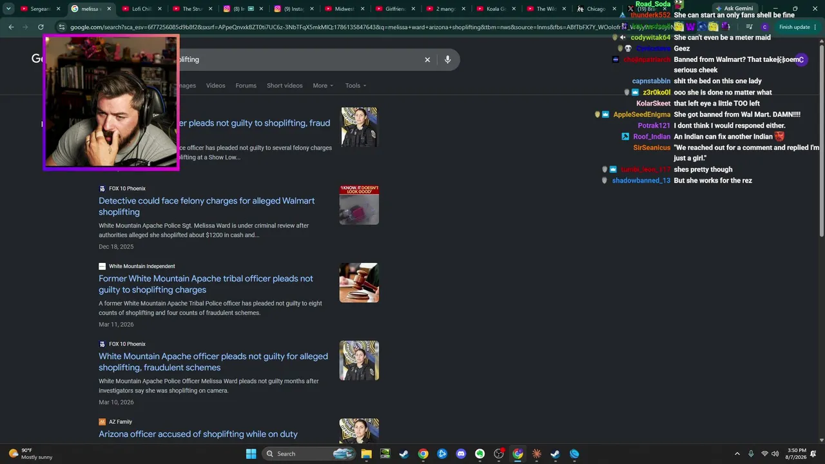Clear the search box with the X icon
Image resolution: width=825 pixels, height=464 pixels.
427,59
